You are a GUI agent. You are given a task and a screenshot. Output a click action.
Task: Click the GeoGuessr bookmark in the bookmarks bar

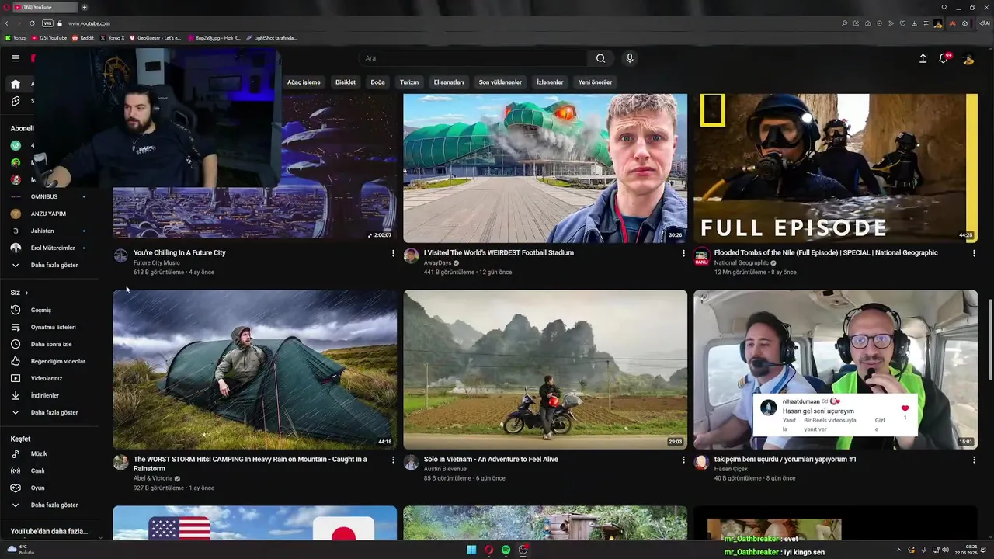click(x=155, y=38)
